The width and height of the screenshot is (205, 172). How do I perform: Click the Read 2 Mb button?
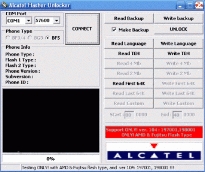tap(129, 73)
